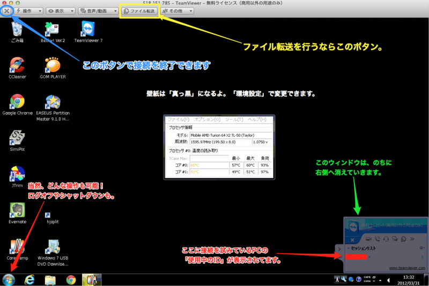Image resolution: width=429 pixels, height=286 pixels.
Task: Select the hjsplit desktop shortcut
Action: [x=53, y=218]
